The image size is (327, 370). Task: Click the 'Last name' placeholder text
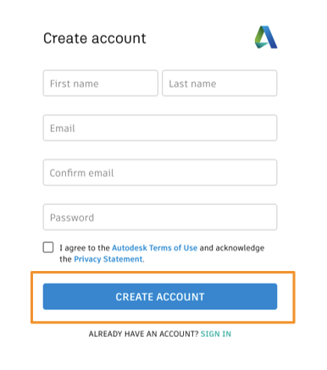click(192, 84)
